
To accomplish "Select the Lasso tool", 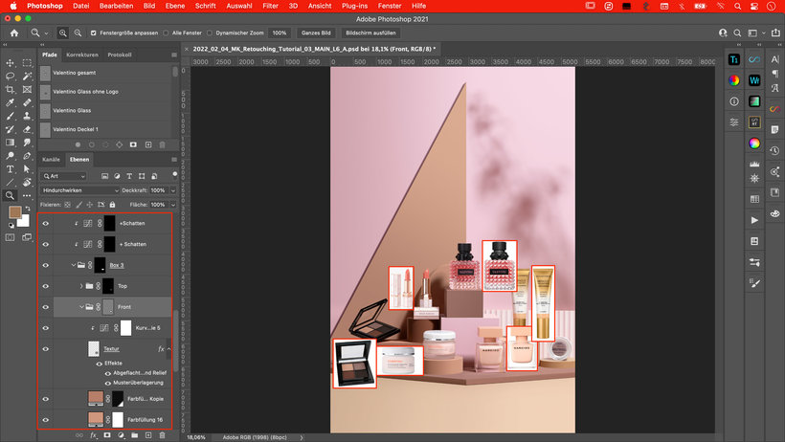I will (10, 77).
